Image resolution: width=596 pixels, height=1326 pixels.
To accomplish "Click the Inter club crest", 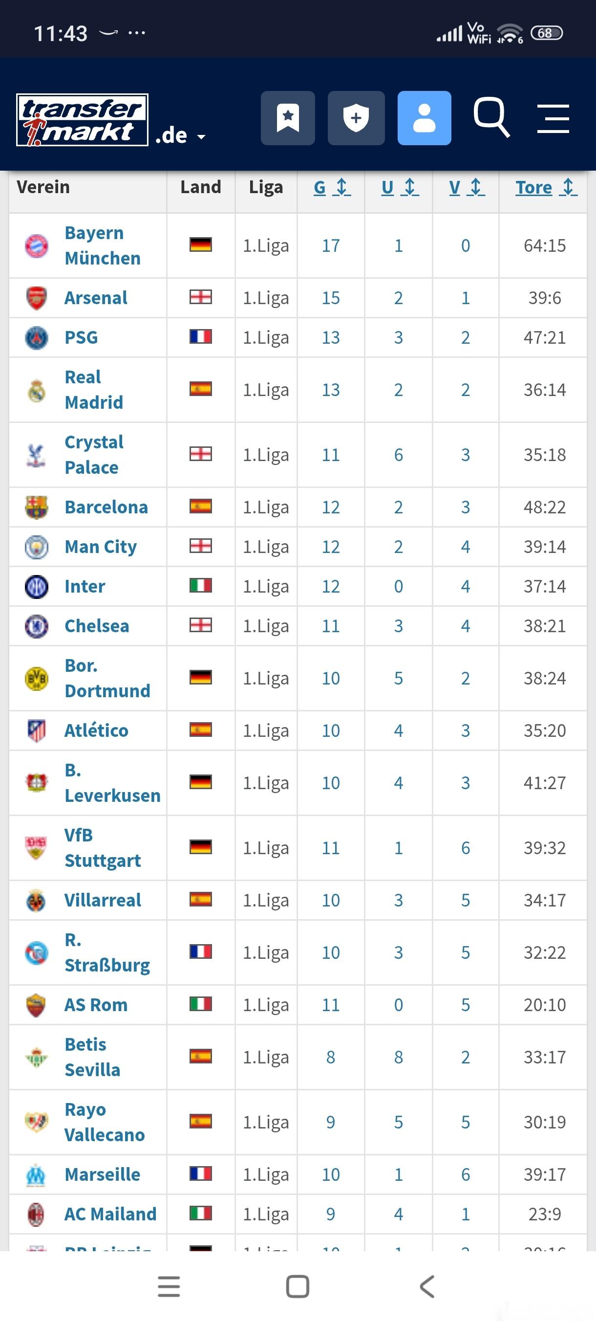I will pos(37,586).
